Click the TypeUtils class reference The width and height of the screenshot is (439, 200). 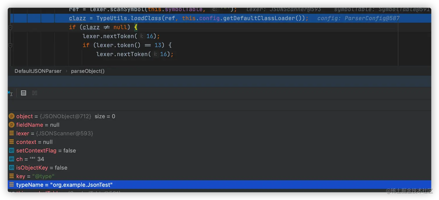pyautogui.click(x=112, y=18)
